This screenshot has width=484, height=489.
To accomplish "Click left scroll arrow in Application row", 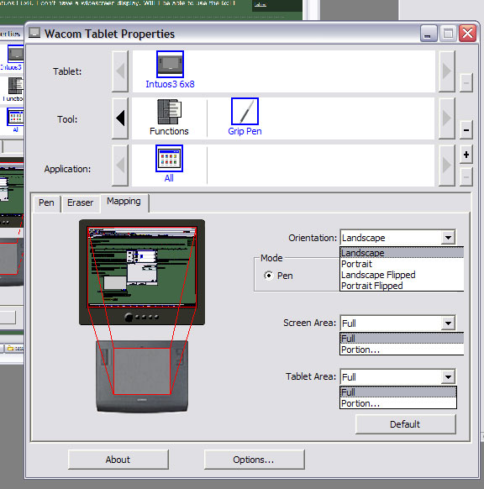I will click(x=120, y=166).
